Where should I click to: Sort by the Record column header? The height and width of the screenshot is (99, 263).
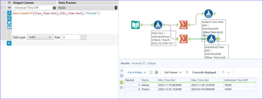tap(133, 80)
